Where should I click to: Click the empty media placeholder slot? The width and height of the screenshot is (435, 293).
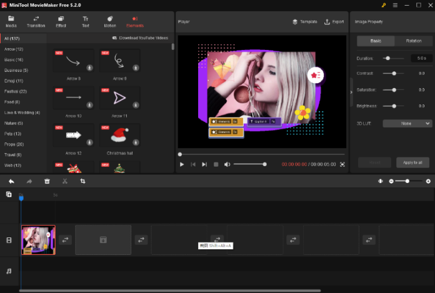tap(103, 240)
